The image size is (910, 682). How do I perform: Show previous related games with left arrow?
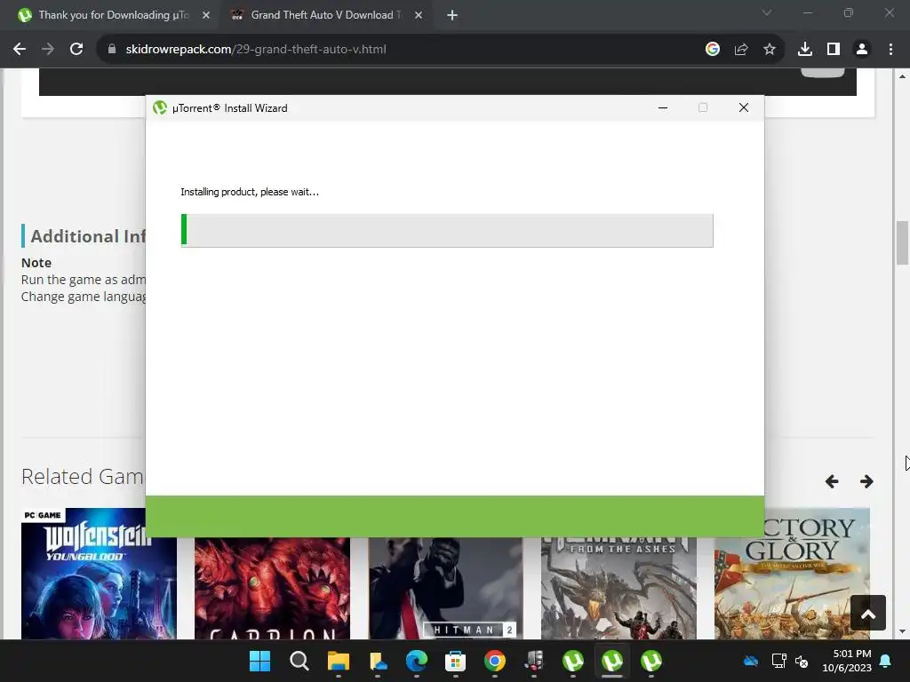pyautogui.click(x=832, y=481)
